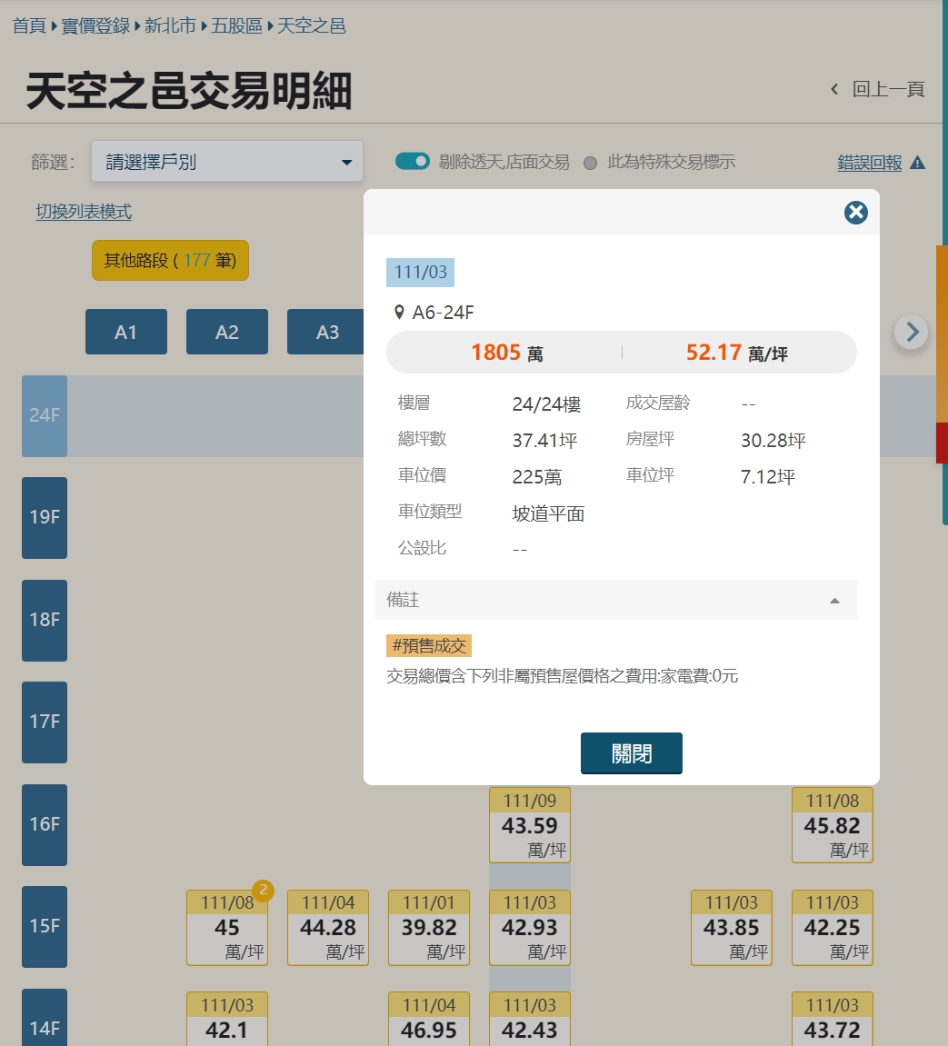948x1046 pixels.
Task: Switch to the A3 building tab
Action: [x=325, y=332]
